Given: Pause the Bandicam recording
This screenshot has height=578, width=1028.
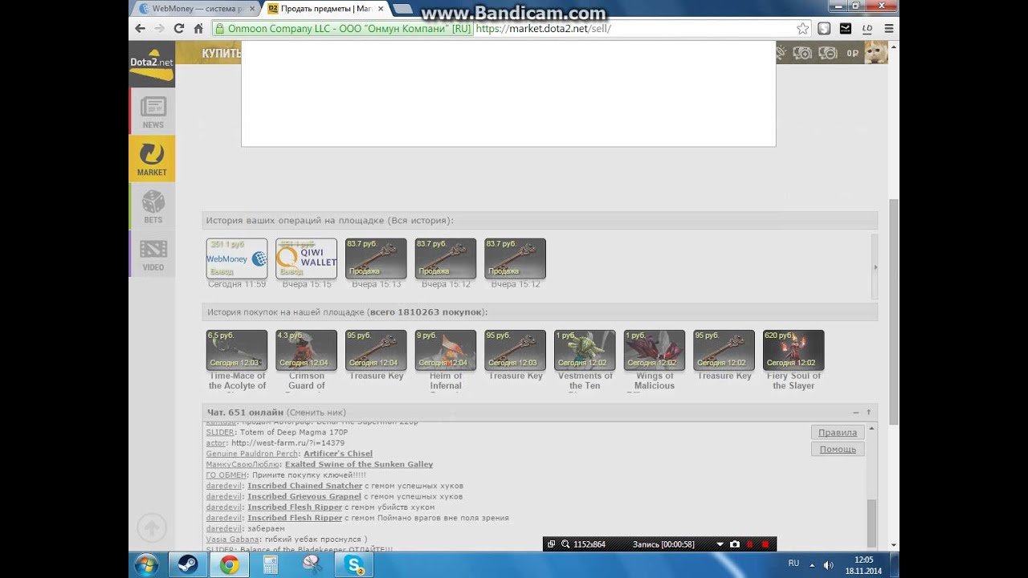Looking at the screenshot, I should pyautogui.click(x=750, y=544).
